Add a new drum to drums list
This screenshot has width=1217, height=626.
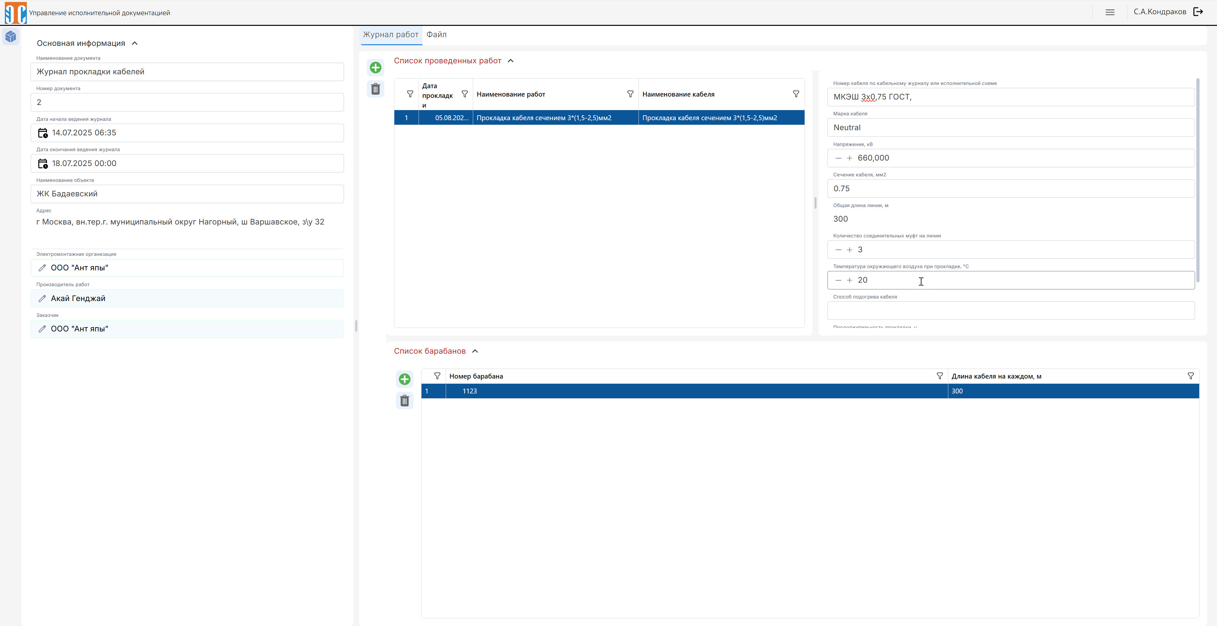coord(404,379)
